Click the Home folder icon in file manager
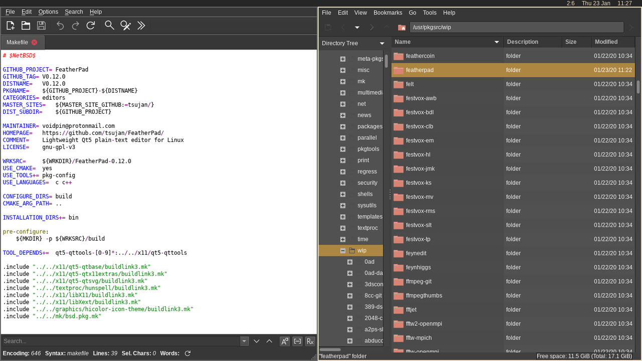 point(401,27)
